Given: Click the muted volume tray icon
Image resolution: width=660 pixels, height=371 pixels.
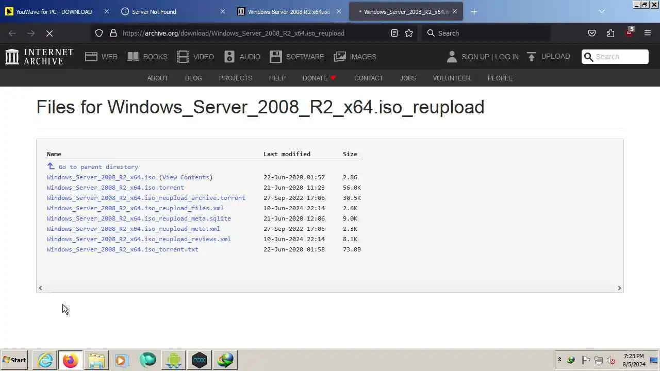Looking at the screenshot, I should coord(611,360).
